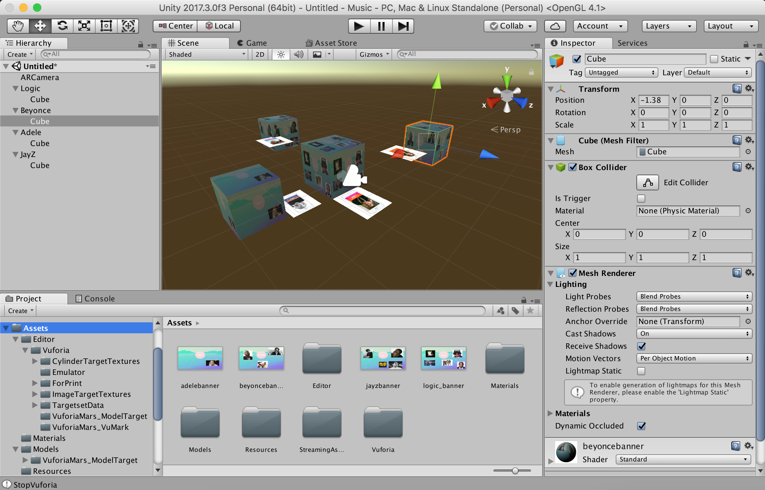765x490 pixels.
Task: Lock the Hierarchy panel padlock
Action: pyautogui.click(x=140, y=44)
